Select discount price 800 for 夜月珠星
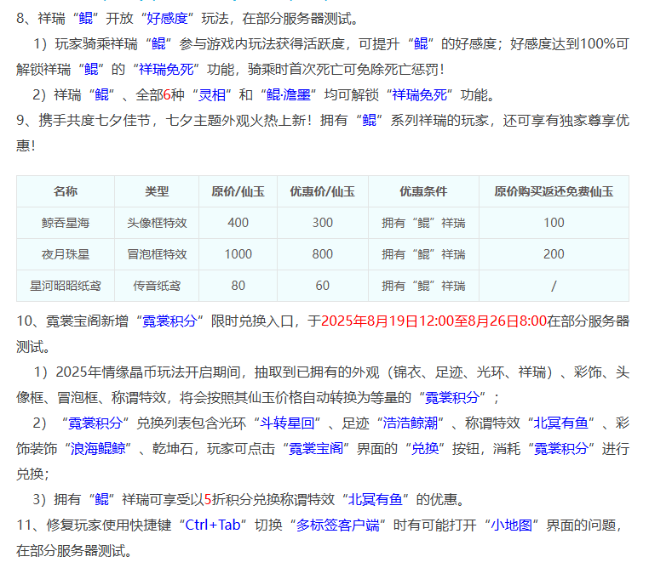This screenshot has height=568, width=649. 323,254
